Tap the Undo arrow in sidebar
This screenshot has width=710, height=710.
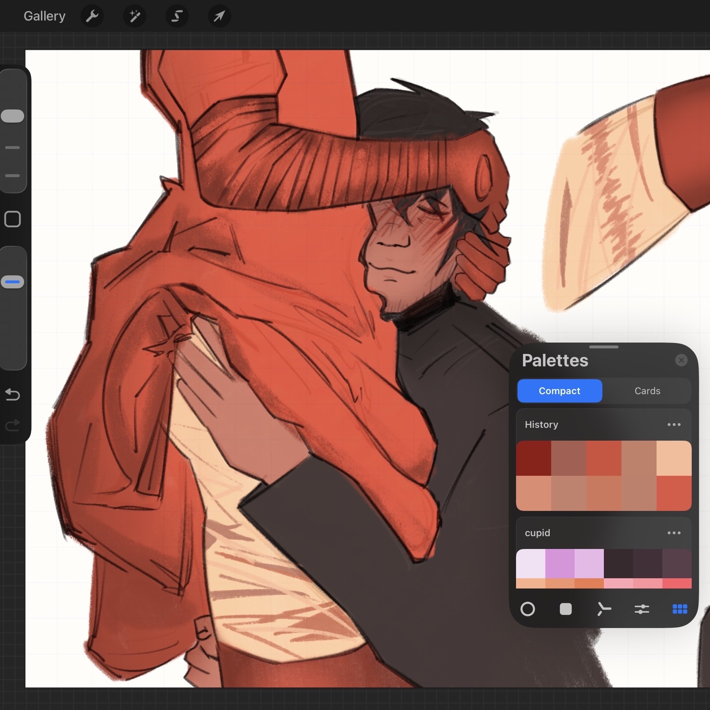[x=13, y=395]
